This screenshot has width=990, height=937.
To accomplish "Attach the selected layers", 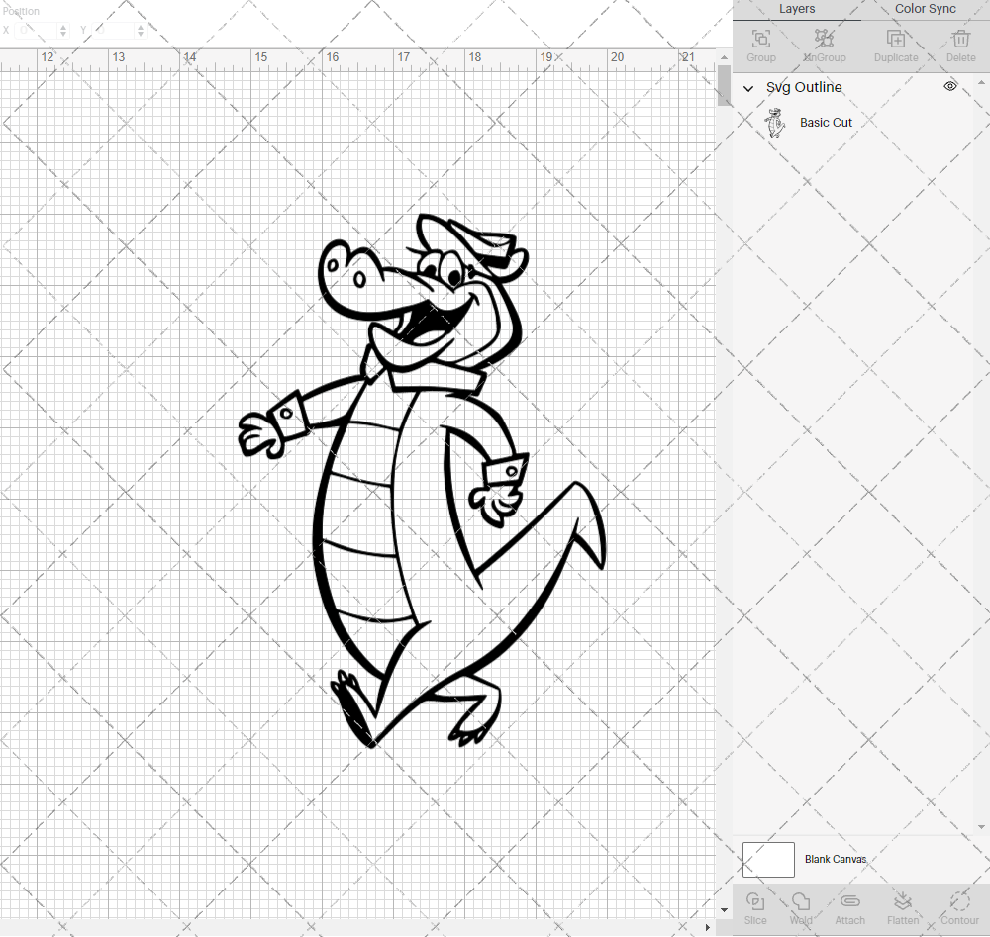I will point(849,907).
